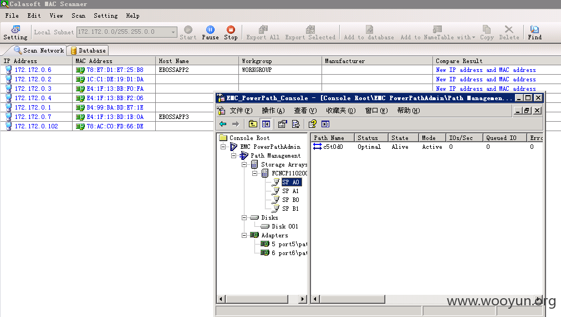Viewport: 561px width, 317px height.
Task: Open the View menu in MAC Scanner
Action: coord(56,15)
